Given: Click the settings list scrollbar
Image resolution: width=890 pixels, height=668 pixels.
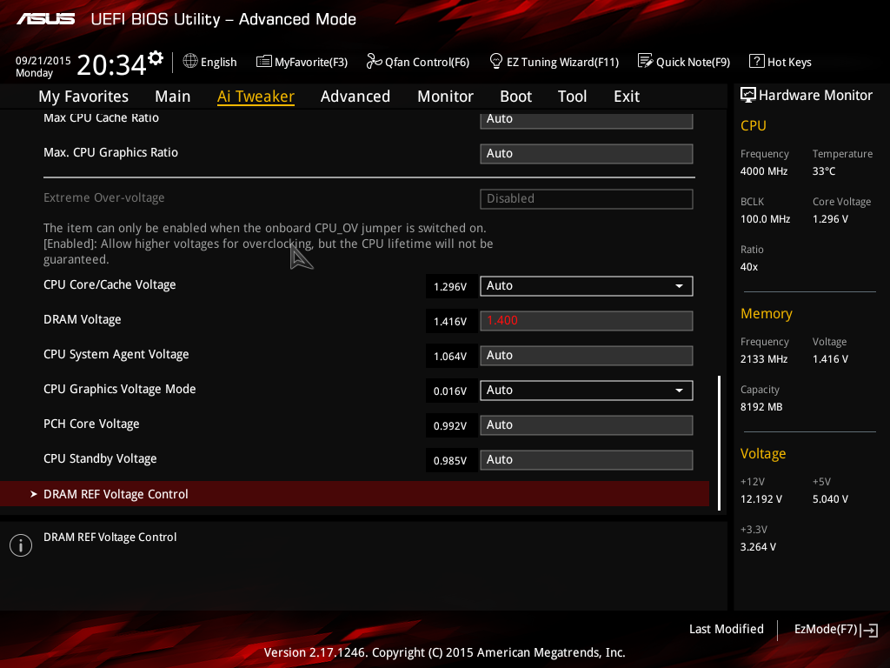Looking at the screenshot, I should tap(719, 443).
